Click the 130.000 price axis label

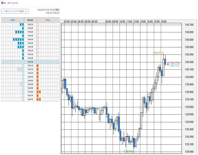[x=189, y=77]
